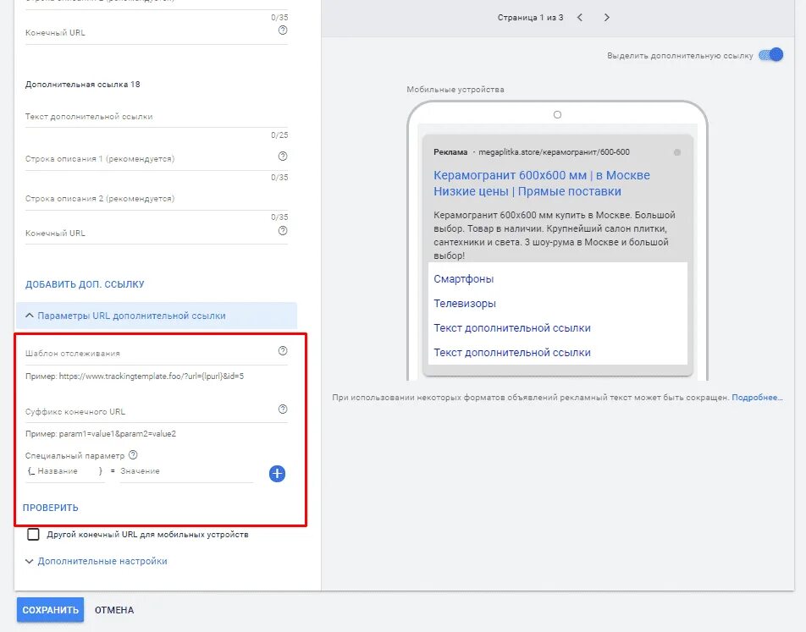Click help icon next to Специальный параметр
Screen dimensions: 806x632
coord(133,454)
